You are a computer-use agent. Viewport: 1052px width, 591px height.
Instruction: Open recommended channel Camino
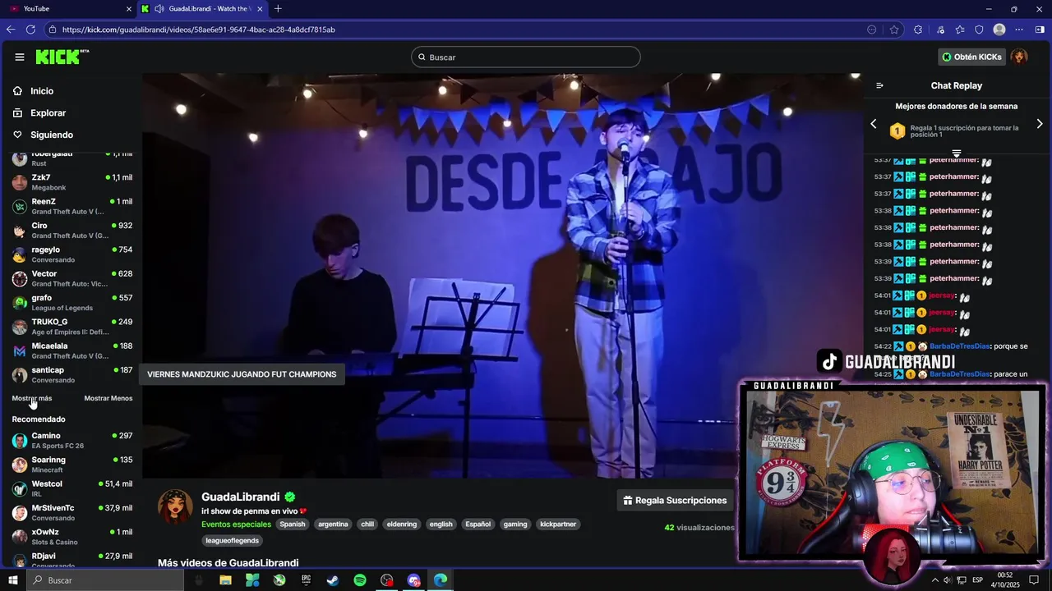click(x=72, y=441)
